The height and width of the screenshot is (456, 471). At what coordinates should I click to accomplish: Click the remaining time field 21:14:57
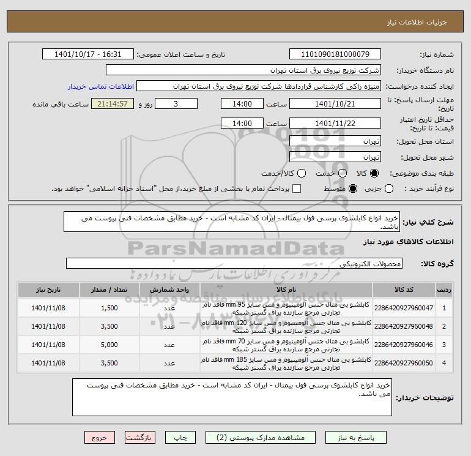click(113, 103)
